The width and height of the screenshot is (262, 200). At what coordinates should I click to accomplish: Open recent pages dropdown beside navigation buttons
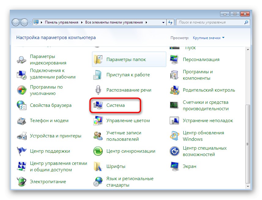click(x=30, y=22)
